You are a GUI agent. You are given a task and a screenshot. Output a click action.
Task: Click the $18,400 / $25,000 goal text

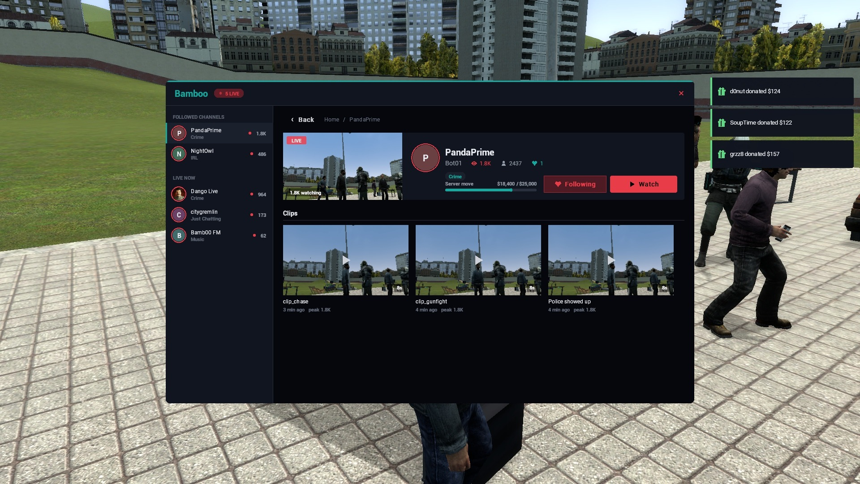point(517,184)
